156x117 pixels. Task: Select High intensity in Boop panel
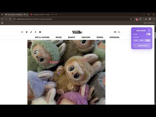(148, 40)
